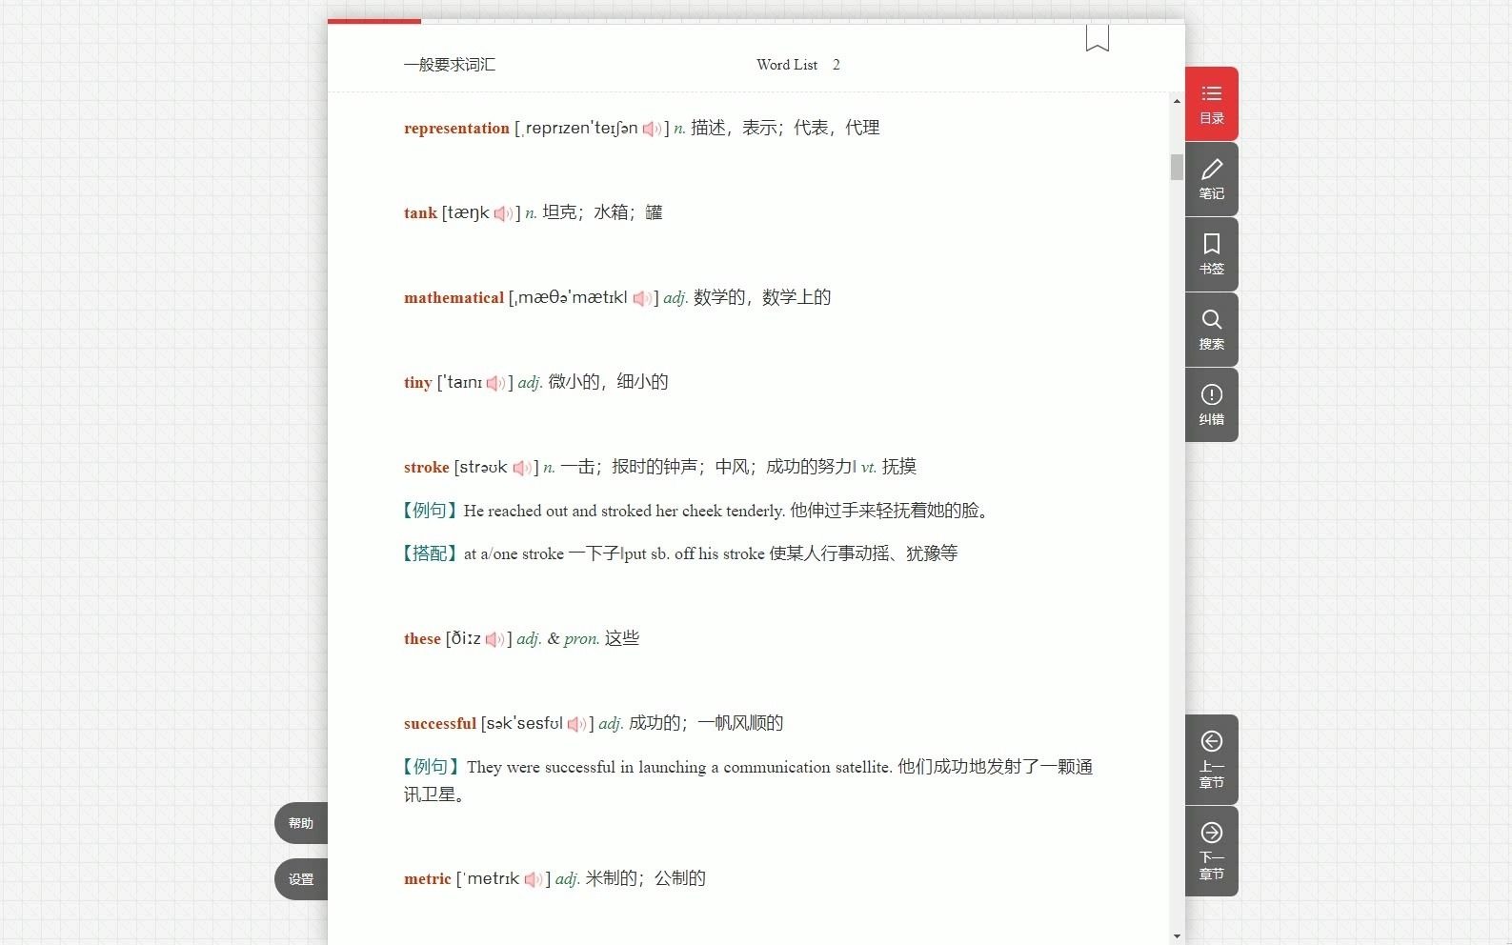Click the header 一般要求词汇

pos(450,65)
